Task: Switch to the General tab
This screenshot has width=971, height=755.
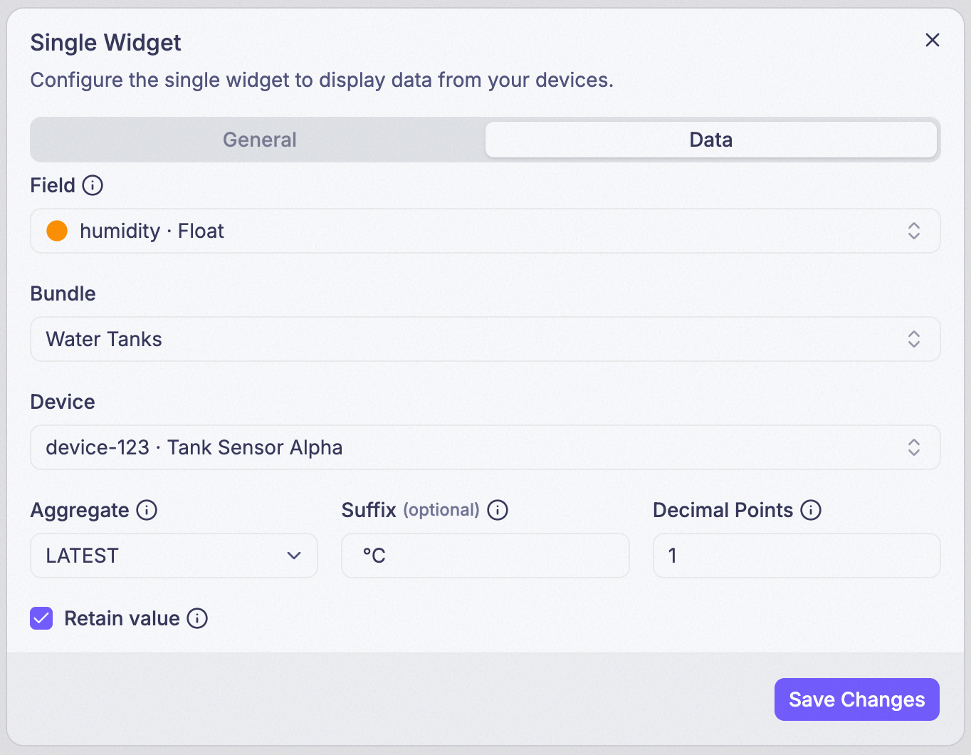Action: [260, 140]
